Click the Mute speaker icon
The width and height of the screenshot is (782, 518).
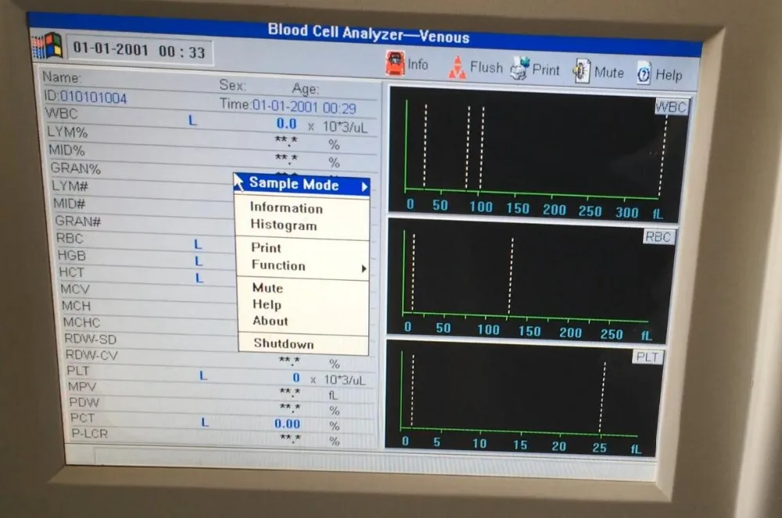[582, 71]
